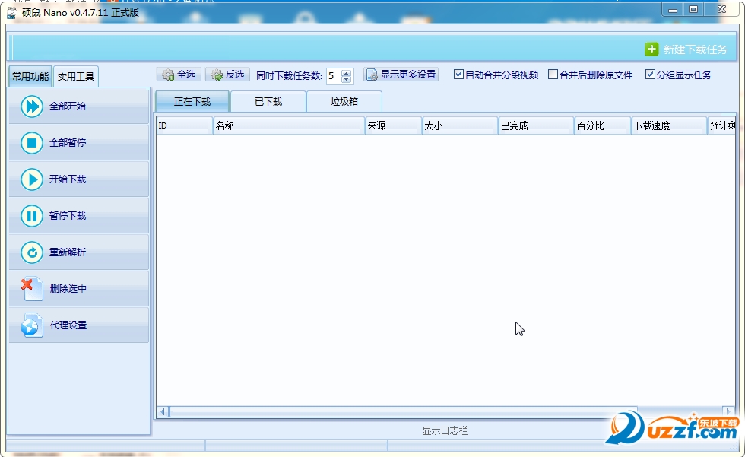Viewport: 745px width, 457px height.
Task: Maximize the 硕鼠 Nano window
Action: coord(693,10)
